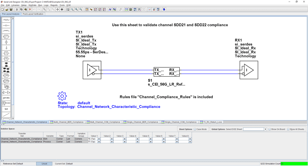Open the SimData menu
The height and width of the screenshot is (166, 308).
coord(32,5)
